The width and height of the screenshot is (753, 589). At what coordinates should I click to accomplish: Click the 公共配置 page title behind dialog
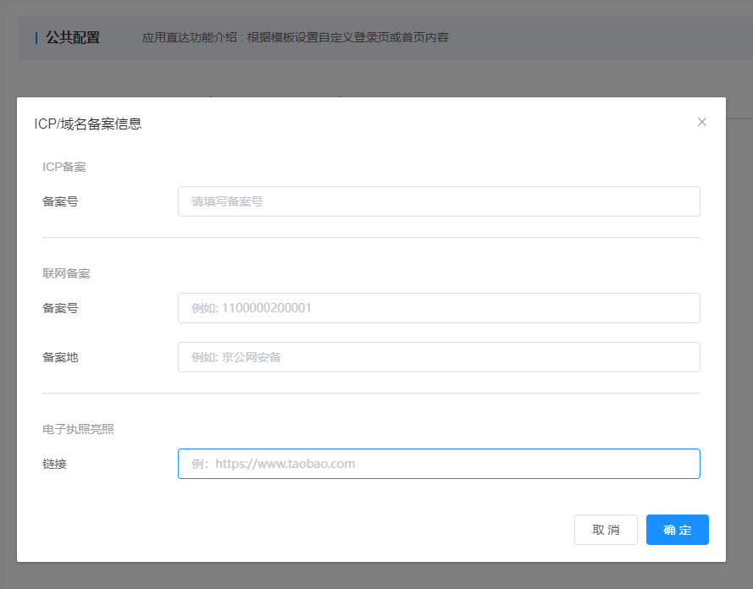(73, 37)
